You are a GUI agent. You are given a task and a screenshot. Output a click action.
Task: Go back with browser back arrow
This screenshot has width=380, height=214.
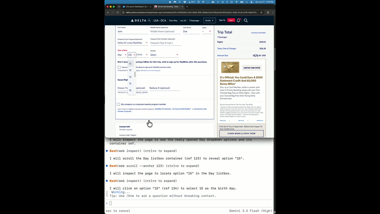pyautogui.click(x=108, y=12)
